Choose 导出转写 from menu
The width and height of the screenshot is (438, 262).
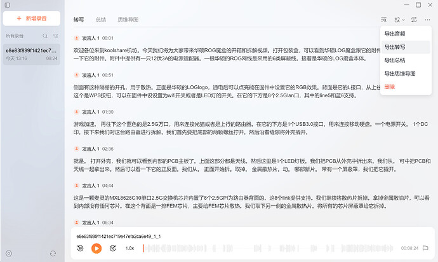pos(406,47)
